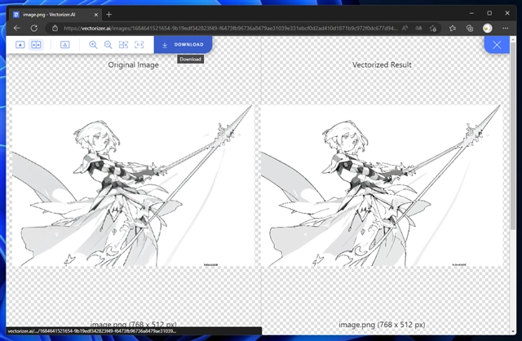Select the side-by-side view icon
The height and width of the screenshot is (341, 522).
tap(36, 45)
